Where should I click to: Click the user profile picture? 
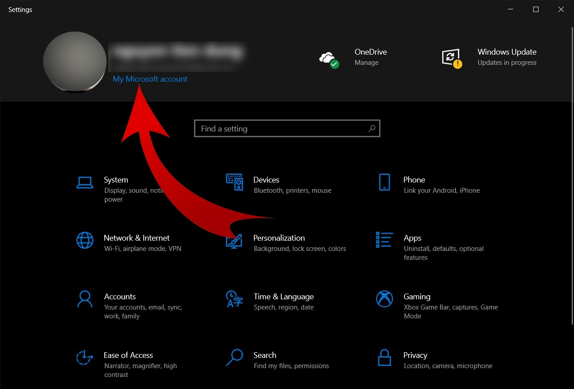click(x=75, y=62)
